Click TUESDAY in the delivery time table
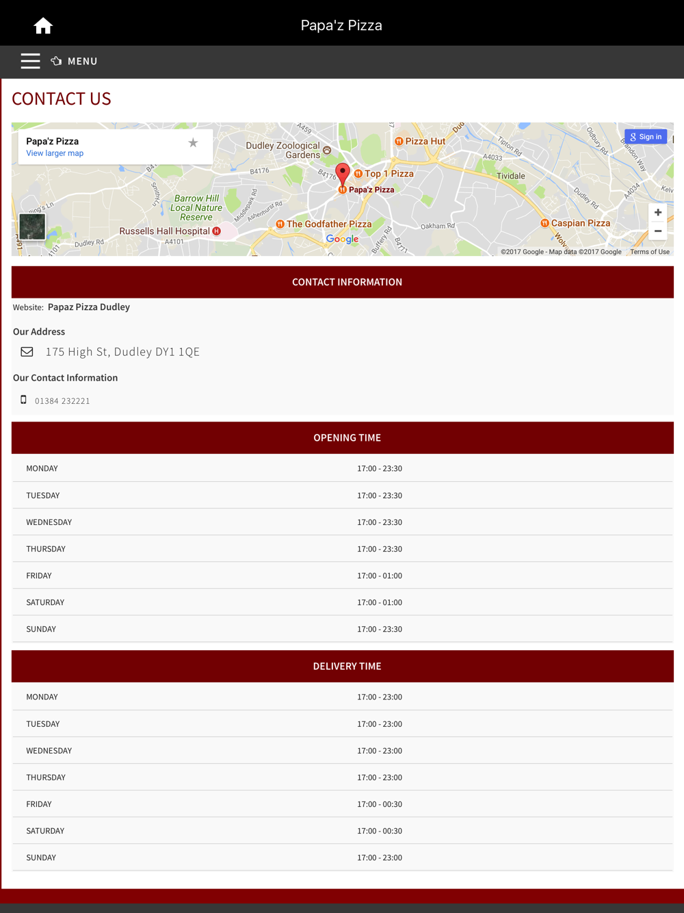684x913 pixels. click(x=43, y=724)
